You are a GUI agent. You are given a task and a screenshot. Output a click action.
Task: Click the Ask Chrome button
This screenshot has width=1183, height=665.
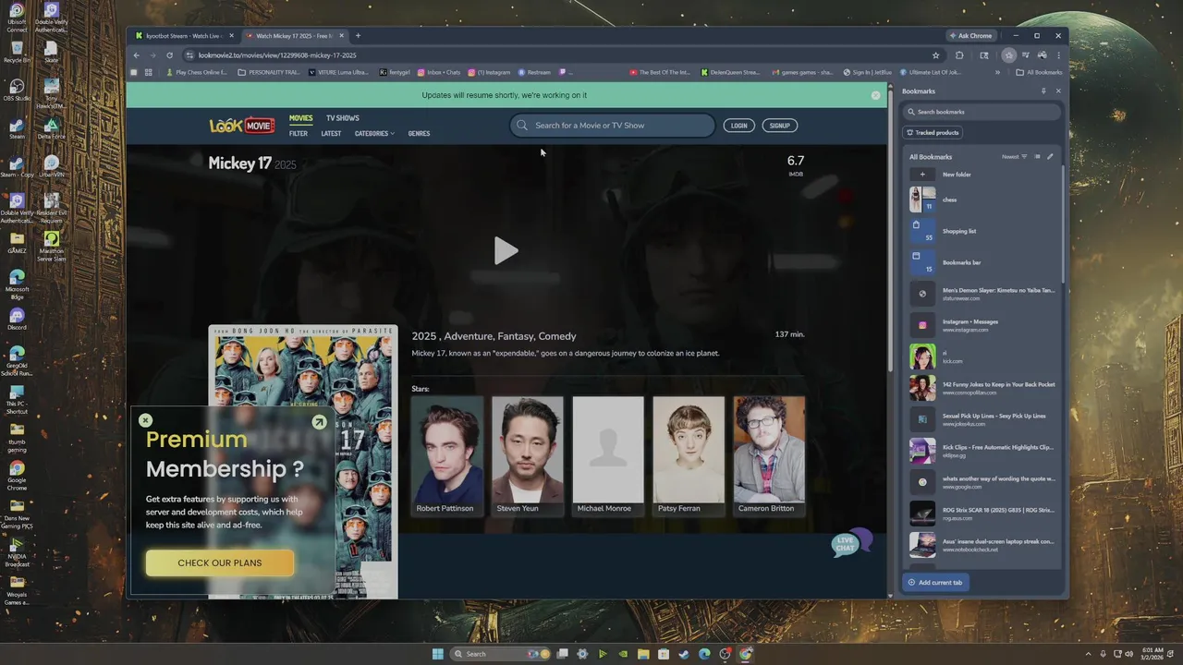[970, 36]
